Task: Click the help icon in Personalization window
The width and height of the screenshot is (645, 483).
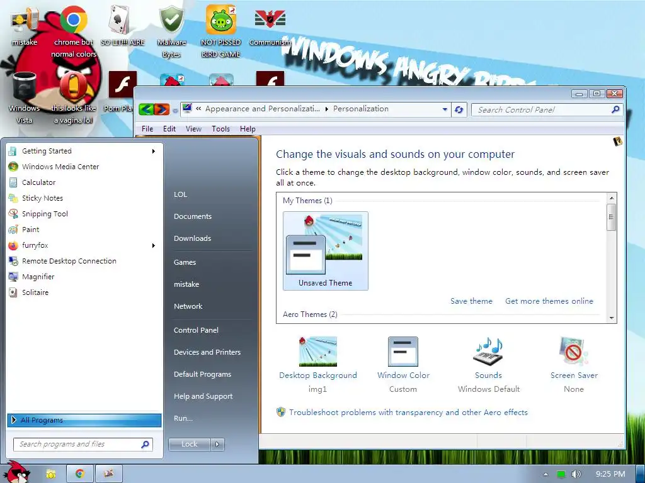Action: pos(617,142)
